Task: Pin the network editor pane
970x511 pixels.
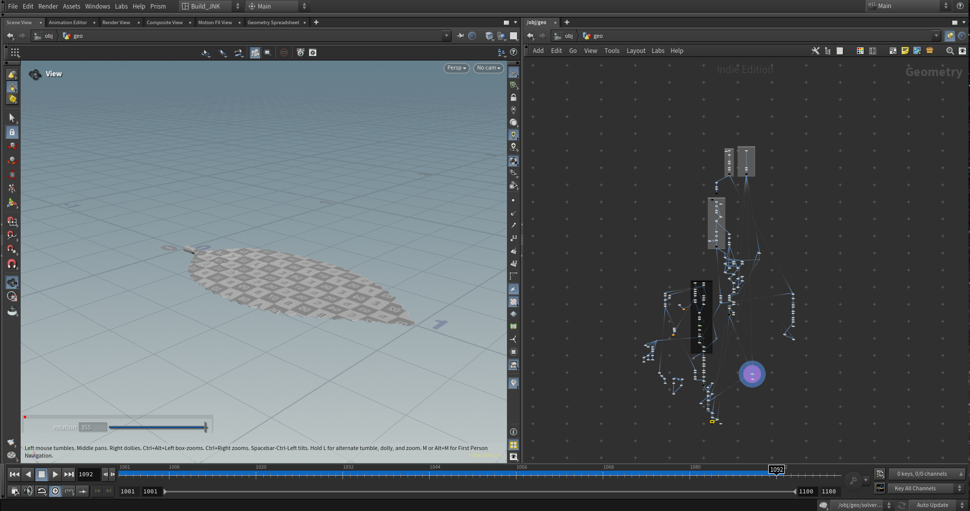Action: click(950, 36)
